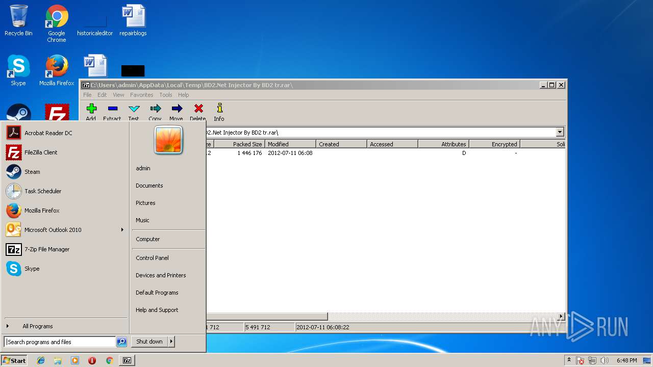The width and height of the screenshot is (653, 367).
Task: Sort by the Accessed column header
Action: click(392, 144)
